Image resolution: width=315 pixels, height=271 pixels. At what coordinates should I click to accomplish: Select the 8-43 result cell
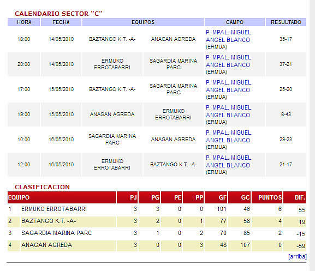pos(286,115)
